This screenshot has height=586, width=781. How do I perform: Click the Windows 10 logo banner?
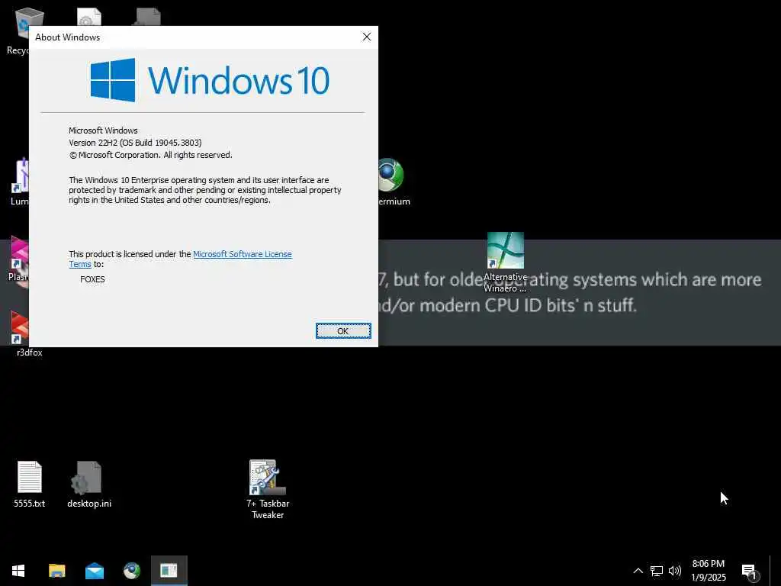click(x=210, y=80)
